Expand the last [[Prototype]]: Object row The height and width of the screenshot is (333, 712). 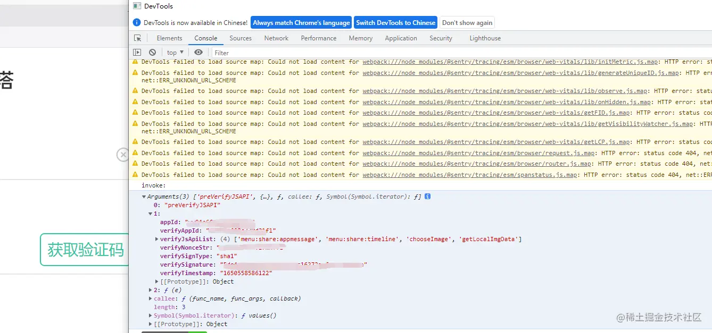(150, 324)
